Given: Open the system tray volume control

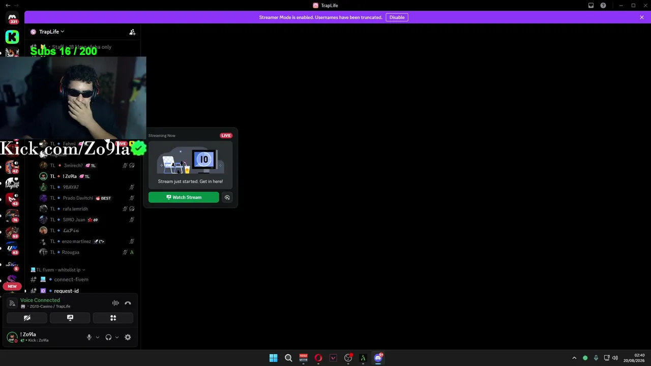Looking at the screenshot, I should coord(615,358).
